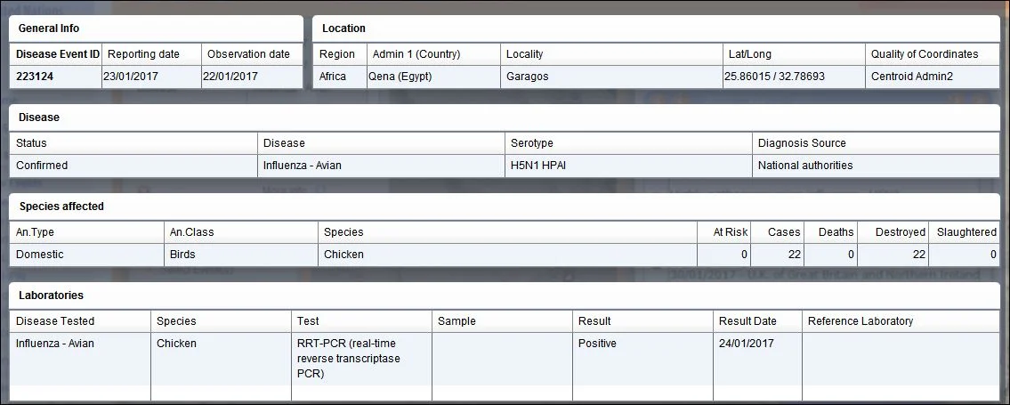Click the Reporting date column header
This screenshot has width=1010, height=405.
151,54
